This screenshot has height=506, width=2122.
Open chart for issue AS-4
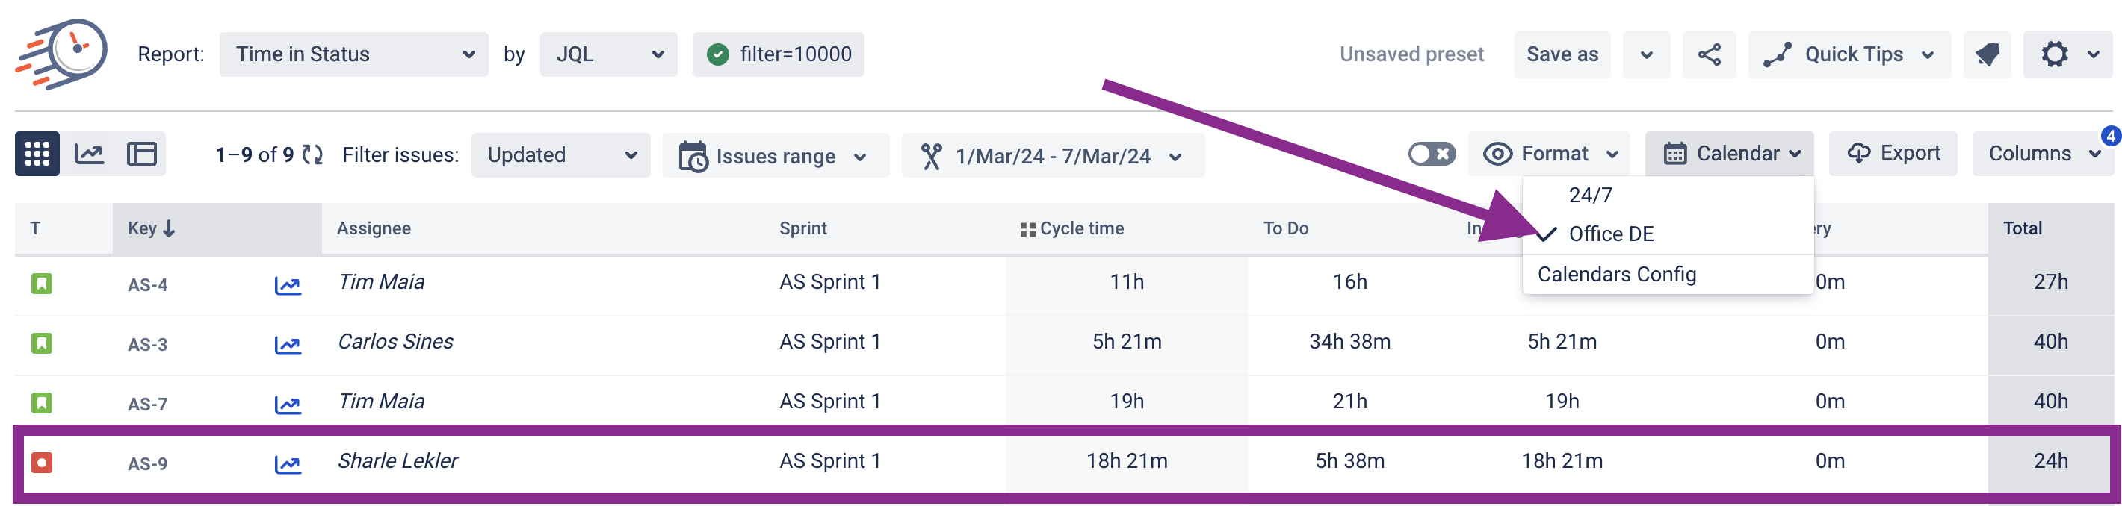[x=288, y=284]
